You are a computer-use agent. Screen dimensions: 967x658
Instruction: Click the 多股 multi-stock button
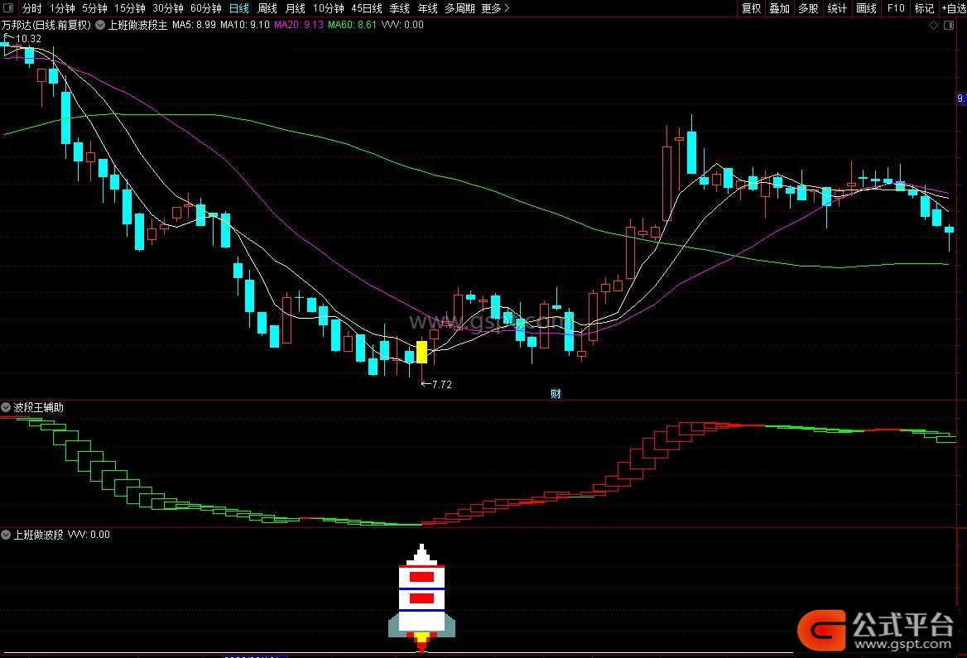[x=808, y=8]
